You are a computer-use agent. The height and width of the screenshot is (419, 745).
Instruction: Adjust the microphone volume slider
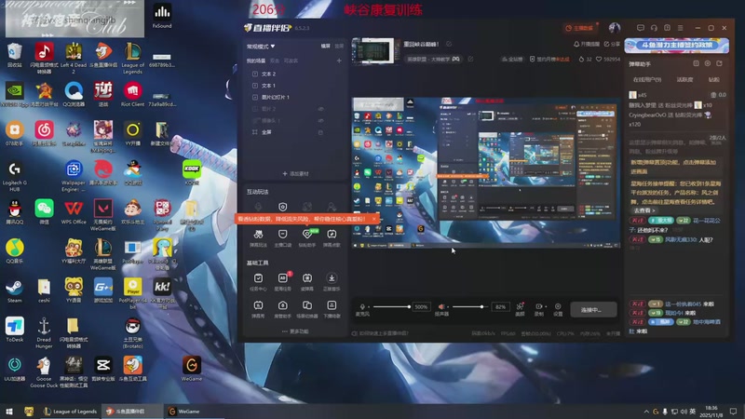click(391, 307)
